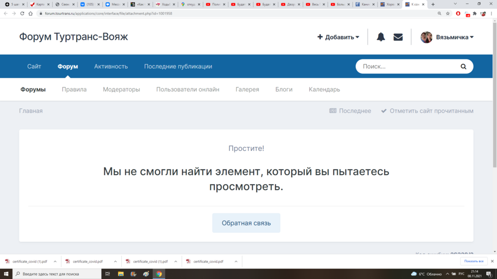Open File Explorer from the taskbar
The width and height of the screenshot is (497, 279).
(x=121, y=274)
